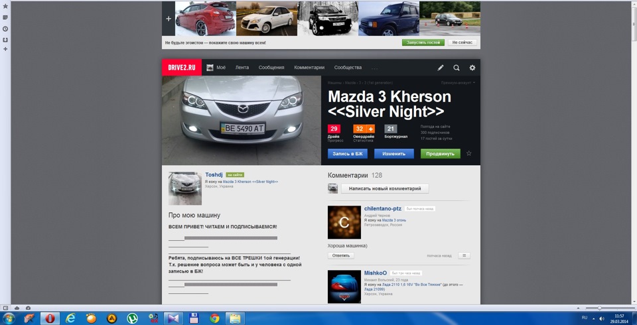Click Запустить гостей button

tap(423, 42)
